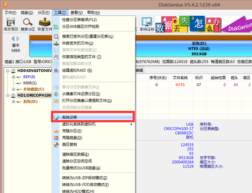
Task: Click the DiskGenius logo in the title bar
Action: click(6, 5)
